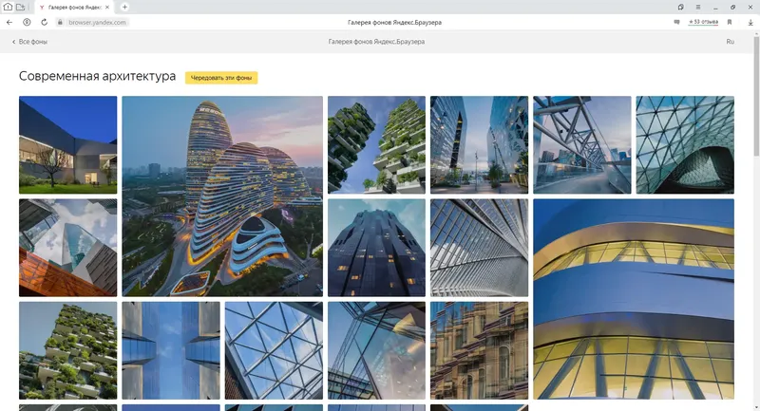Open the browser sync profile icon

coord(681,7)
